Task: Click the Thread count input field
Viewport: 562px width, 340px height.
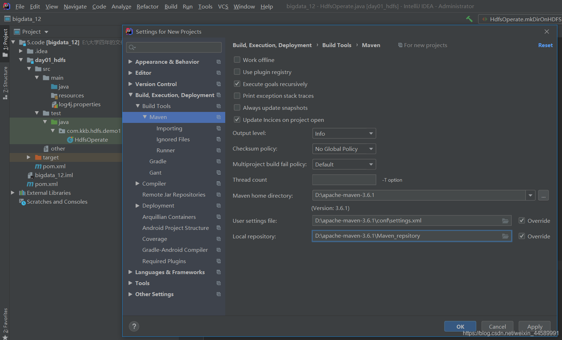Action: 344,180
